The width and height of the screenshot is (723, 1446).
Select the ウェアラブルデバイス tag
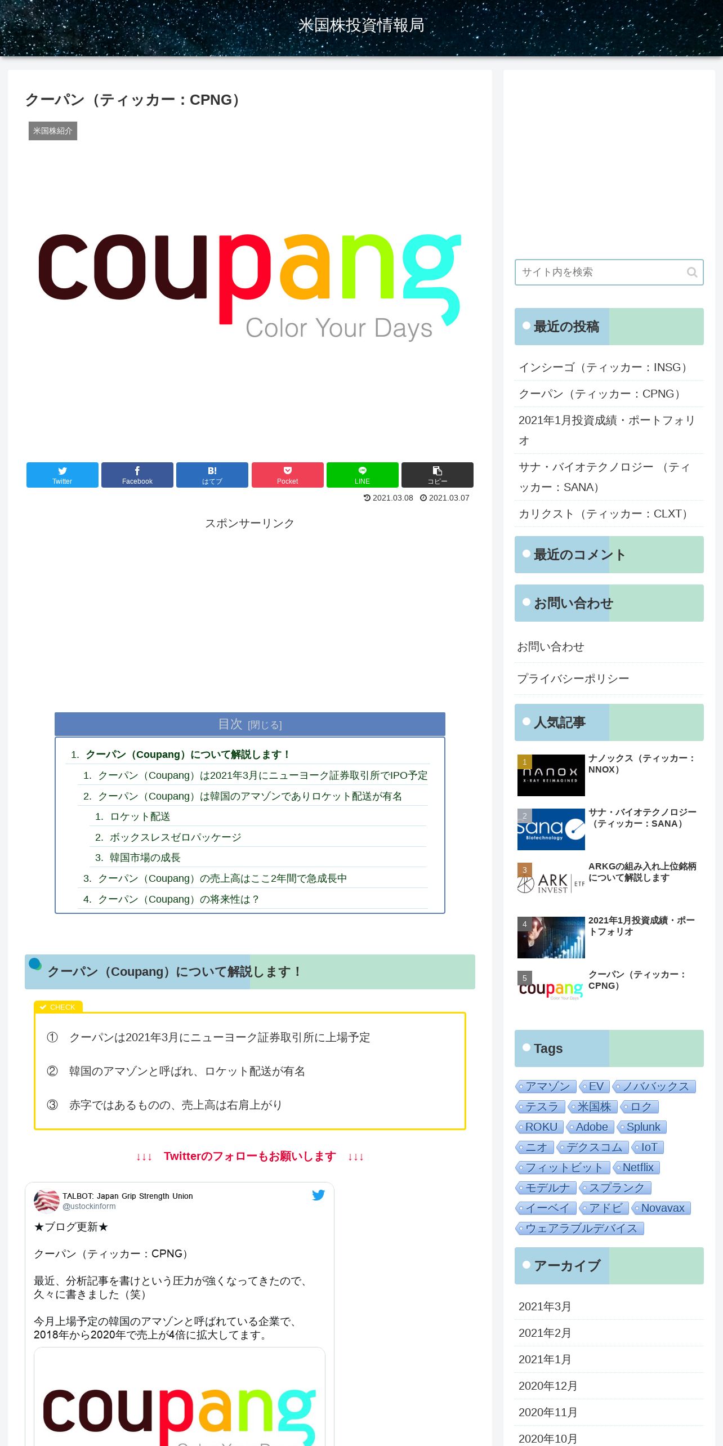click(x=580, y=1229)
